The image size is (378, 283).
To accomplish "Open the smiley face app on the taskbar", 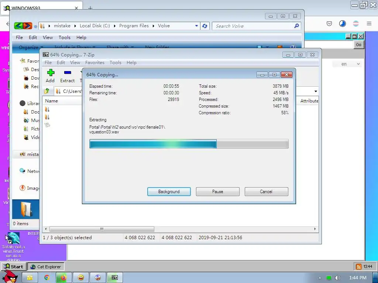I will click(x=81, y=278).
